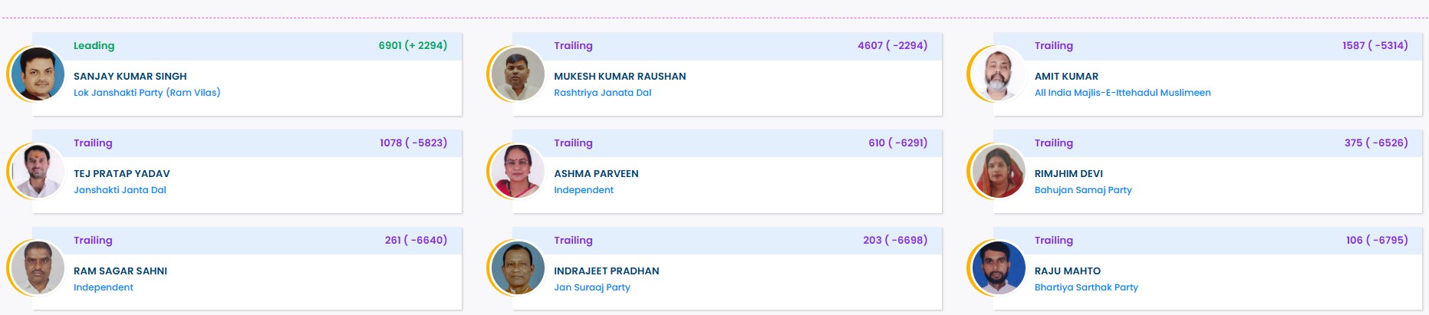1429x315 pixels.
Task: Click the Bhartiya Sarthak Party label
Action: [1085, 287]
